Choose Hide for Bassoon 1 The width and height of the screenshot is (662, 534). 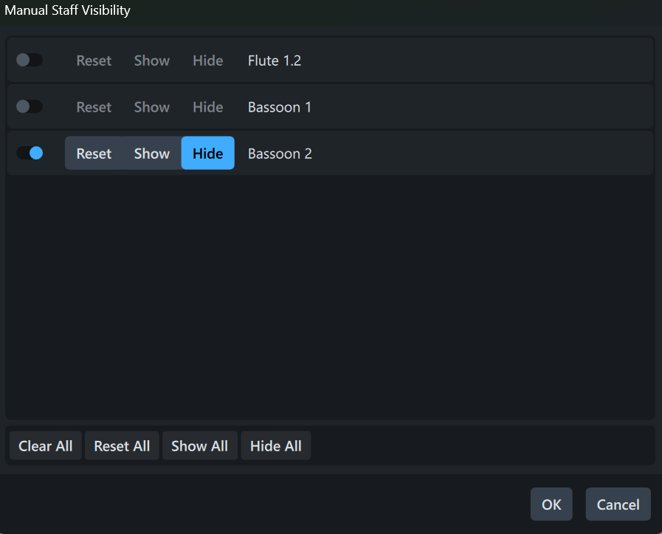(x=207, y=107)
